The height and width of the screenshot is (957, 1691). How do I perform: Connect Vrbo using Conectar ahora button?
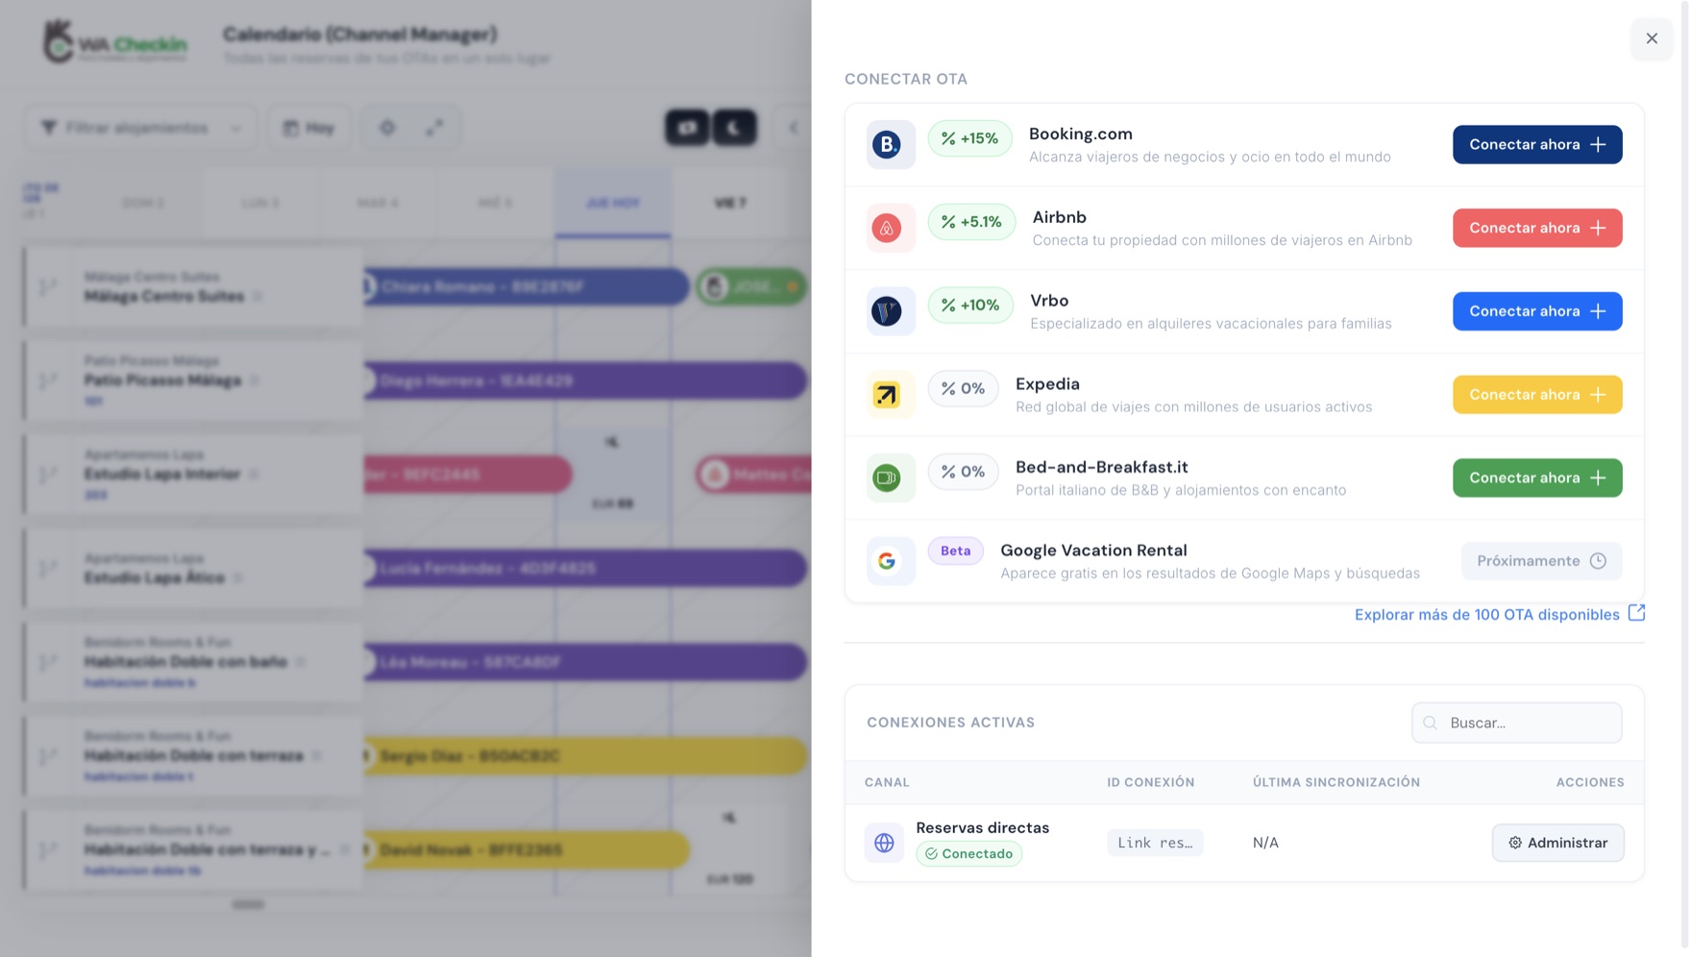[1537, 311]
